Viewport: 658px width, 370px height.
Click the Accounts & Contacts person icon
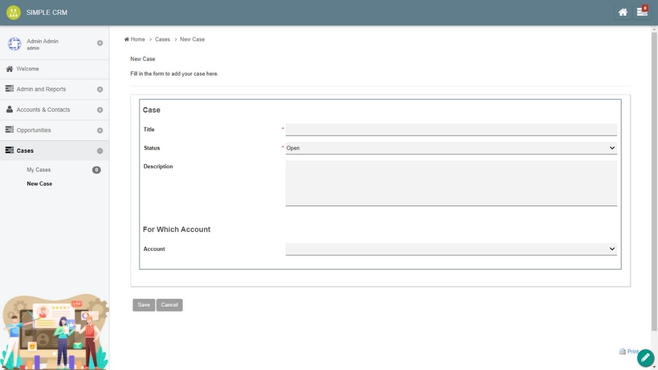[x=9, y=109]
